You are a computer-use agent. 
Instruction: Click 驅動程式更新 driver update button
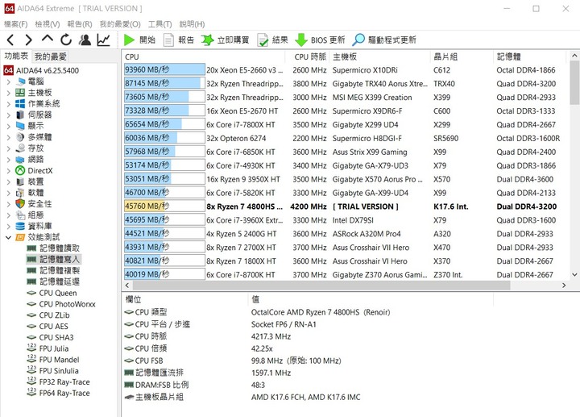[x=384, y=40]
